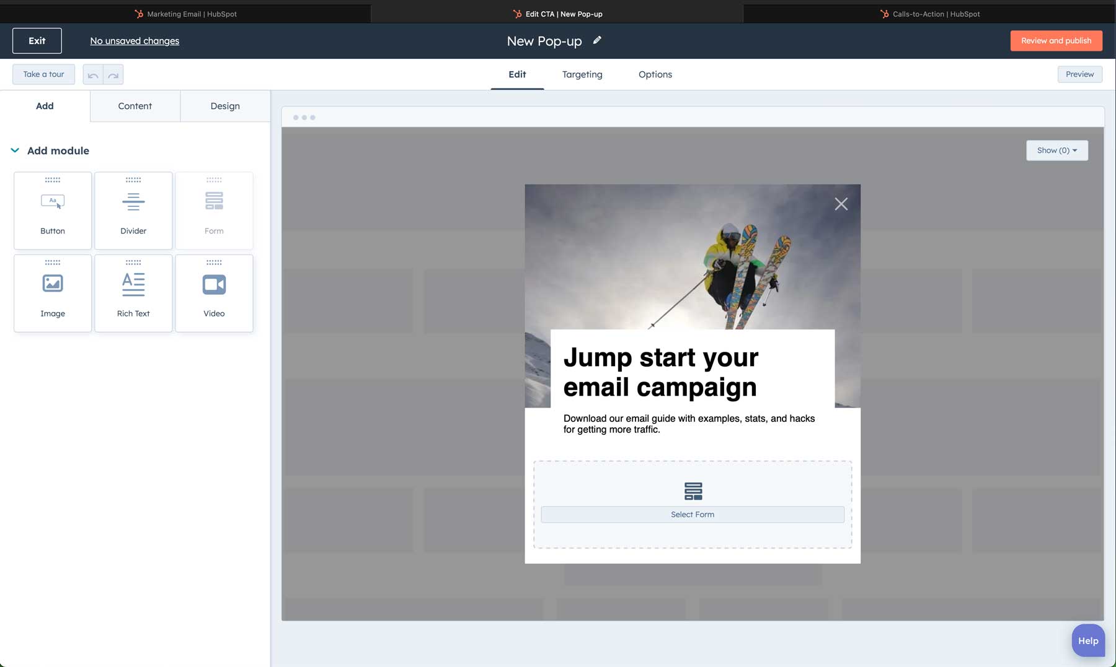Select the Video module icon
Viewport: 1116px width, 667px height.
[x=214, y=284]
